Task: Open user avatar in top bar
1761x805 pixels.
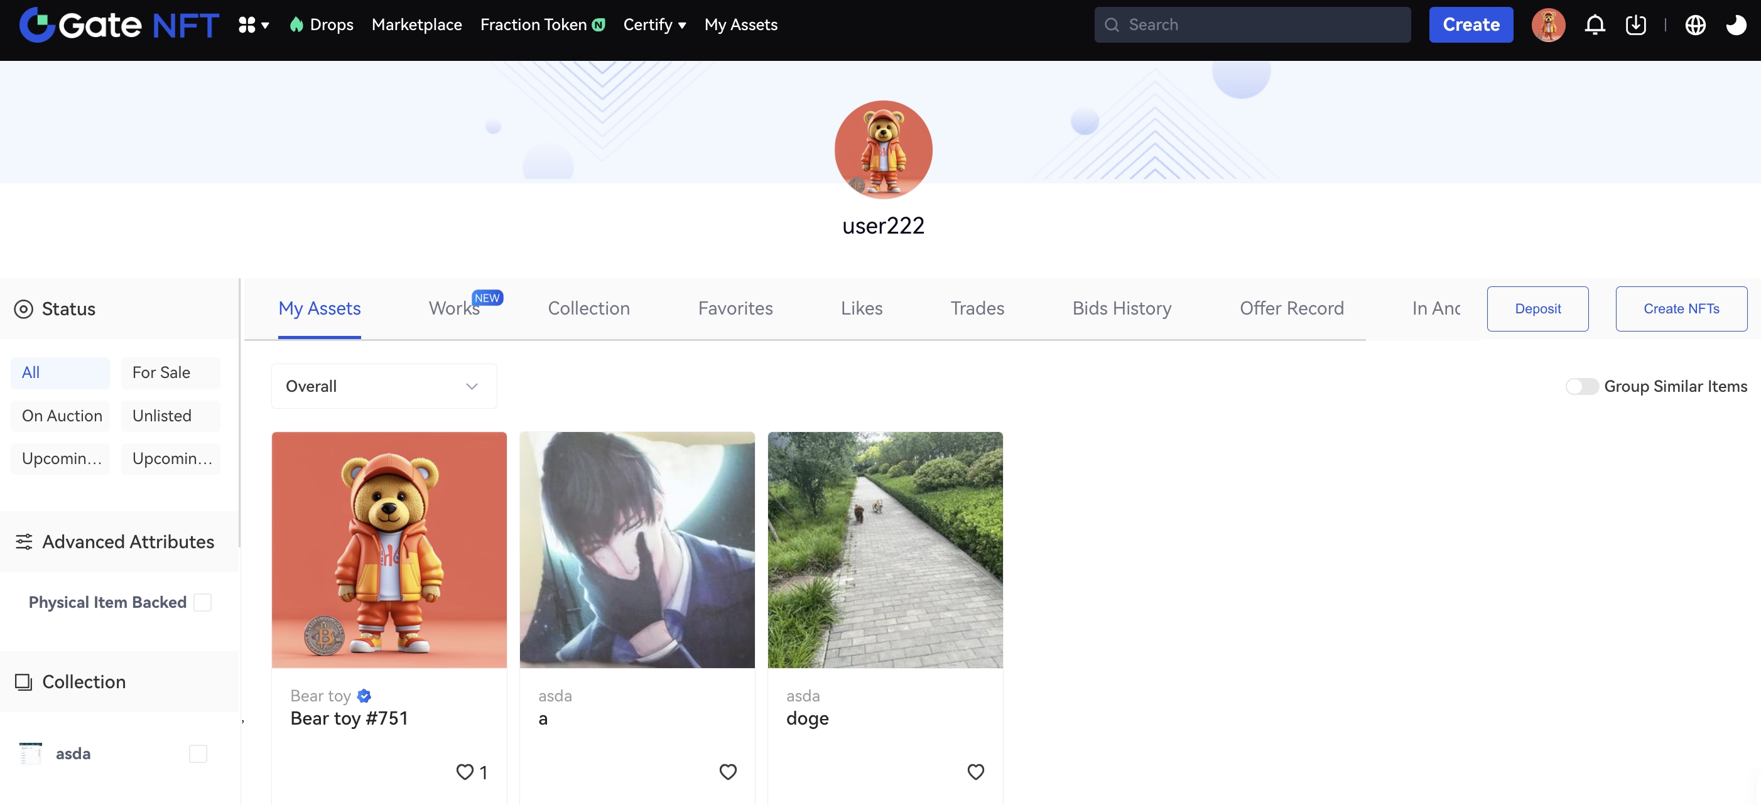Action: click(x=1547, y=25)
